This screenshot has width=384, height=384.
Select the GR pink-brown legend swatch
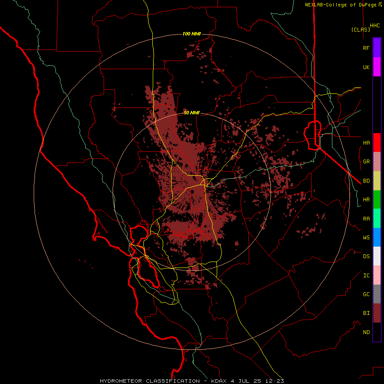(x=377, y=162)
